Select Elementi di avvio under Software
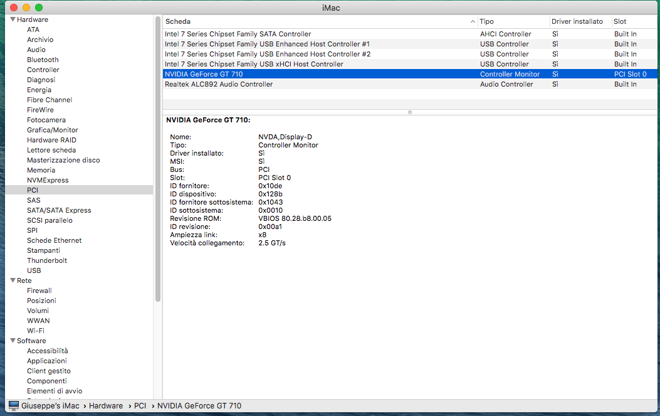660x416 pixels. (55, 391)
